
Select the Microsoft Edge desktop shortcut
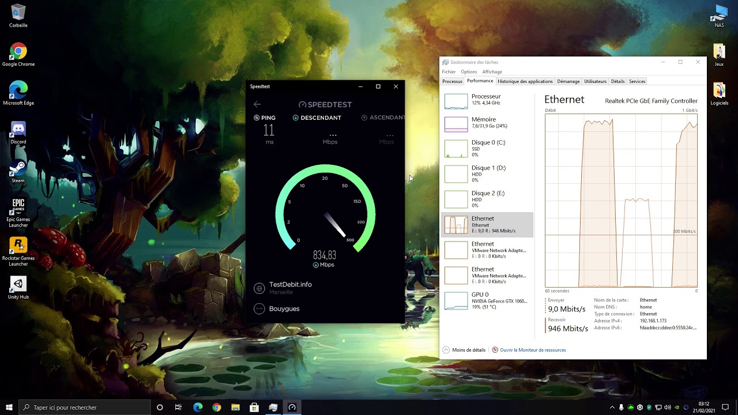tap(18, 93)
